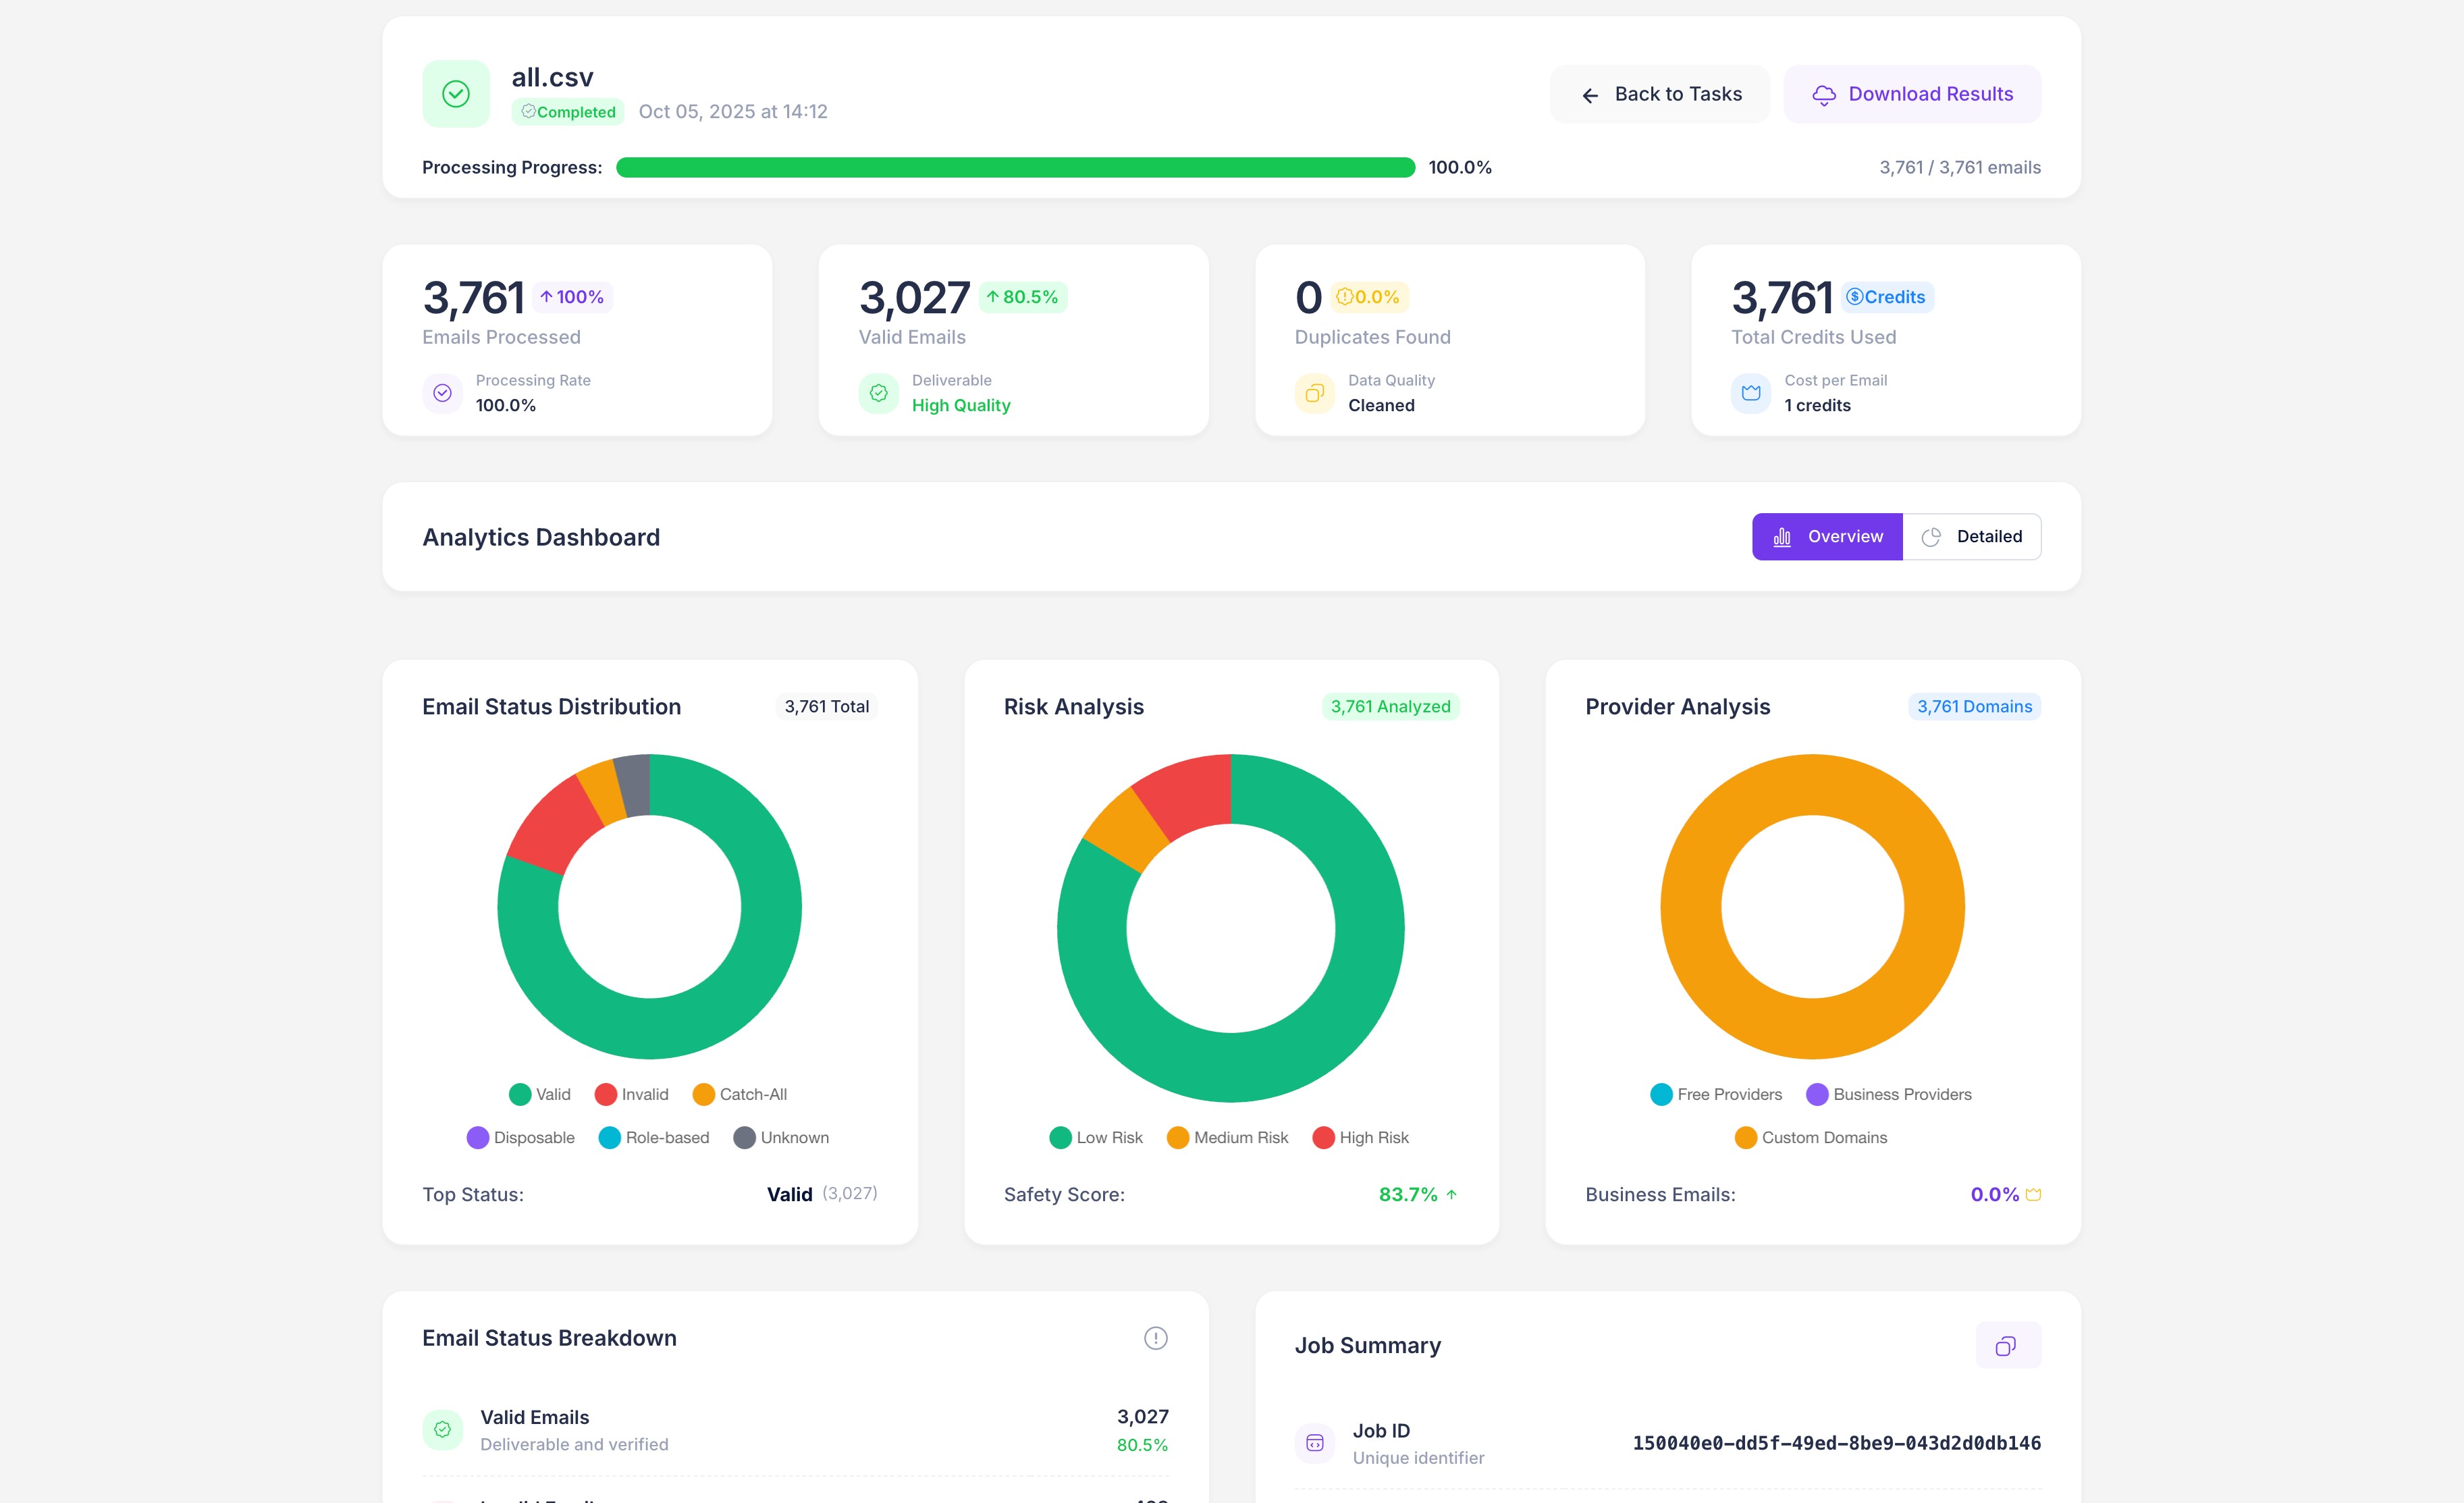Screen dimensions: 2464x1503
Task: Click Download Results button
Action: click(1912, 94)
